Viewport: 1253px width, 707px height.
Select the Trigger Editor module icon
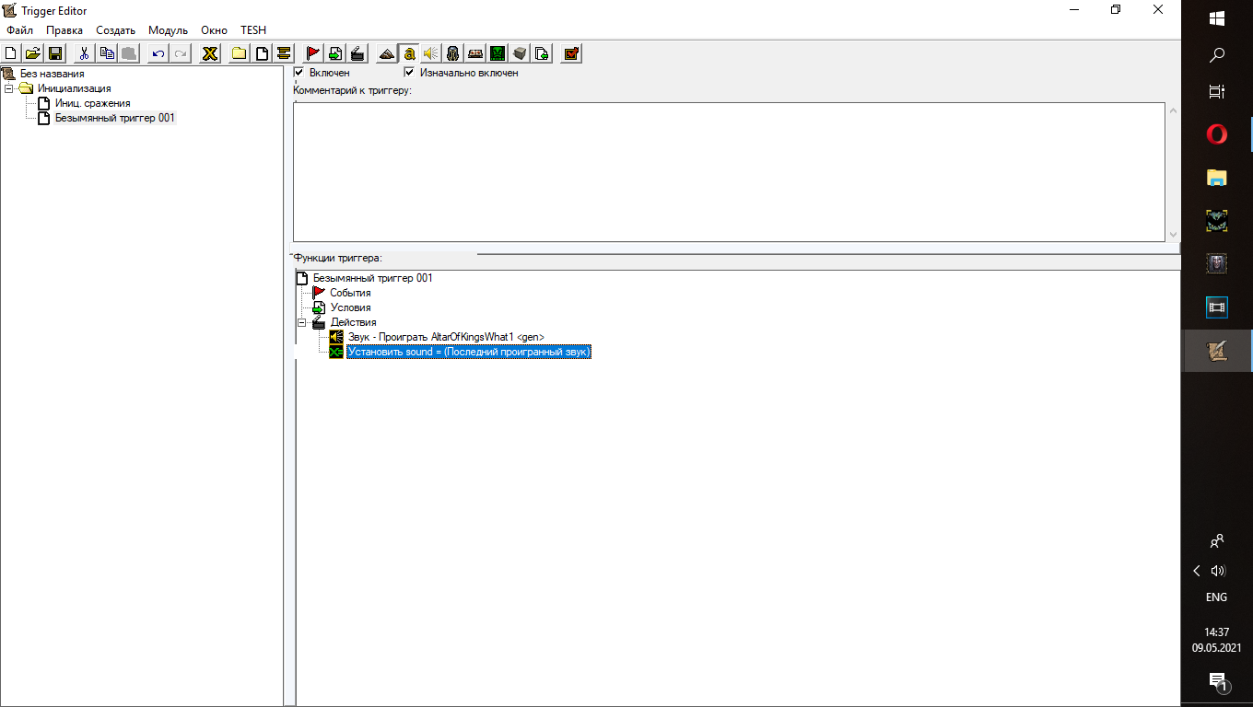(x=409, y=53)
